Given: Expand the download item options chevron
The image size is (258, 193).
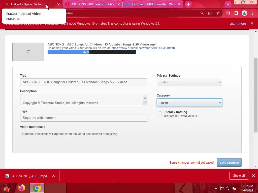Looking at the screenshot, I should pos(54,176).
